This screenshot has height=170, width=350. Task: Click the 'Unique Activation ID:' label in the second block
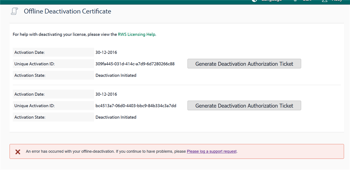pos(35,106)
